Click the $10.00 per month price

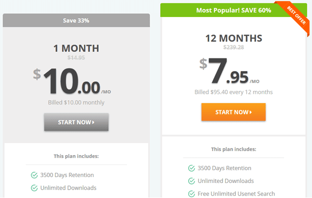72,81
